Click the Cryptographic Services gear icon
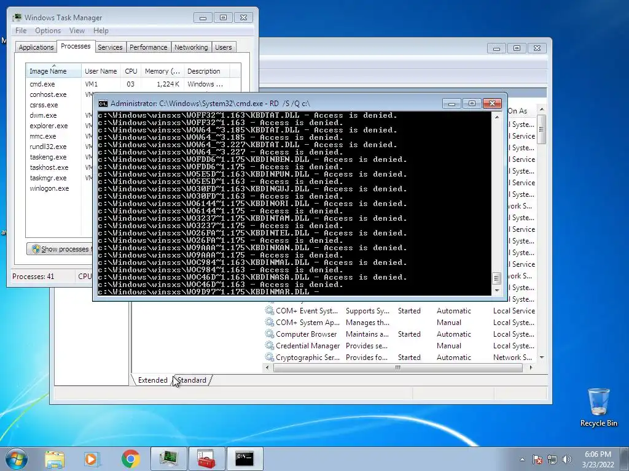 tap(269, 357)
